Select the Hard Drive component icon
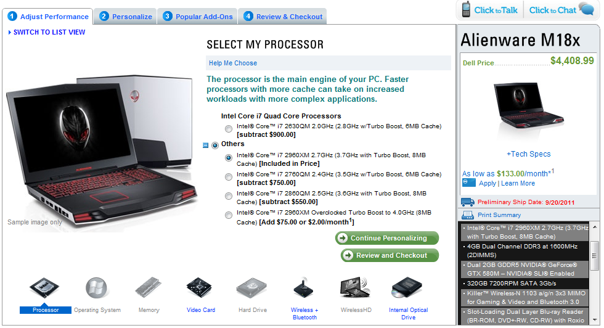This screenshot has width=604, height=328. click(252, 287)
